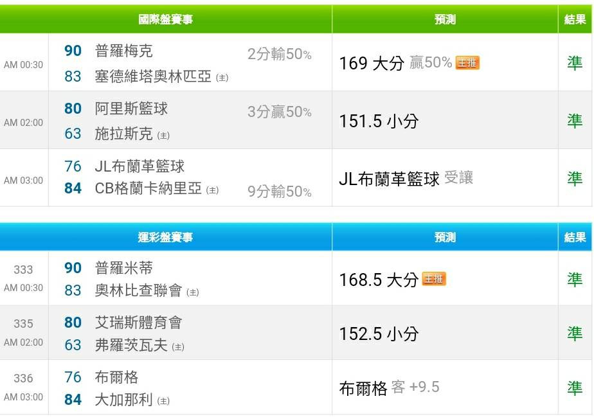
Task: Click the 2分輸50% spread text
Action: [280, 54]
